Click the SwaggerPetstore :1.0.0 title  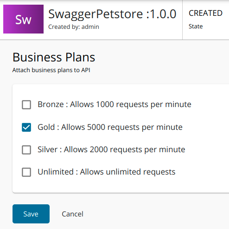(112, 14)
